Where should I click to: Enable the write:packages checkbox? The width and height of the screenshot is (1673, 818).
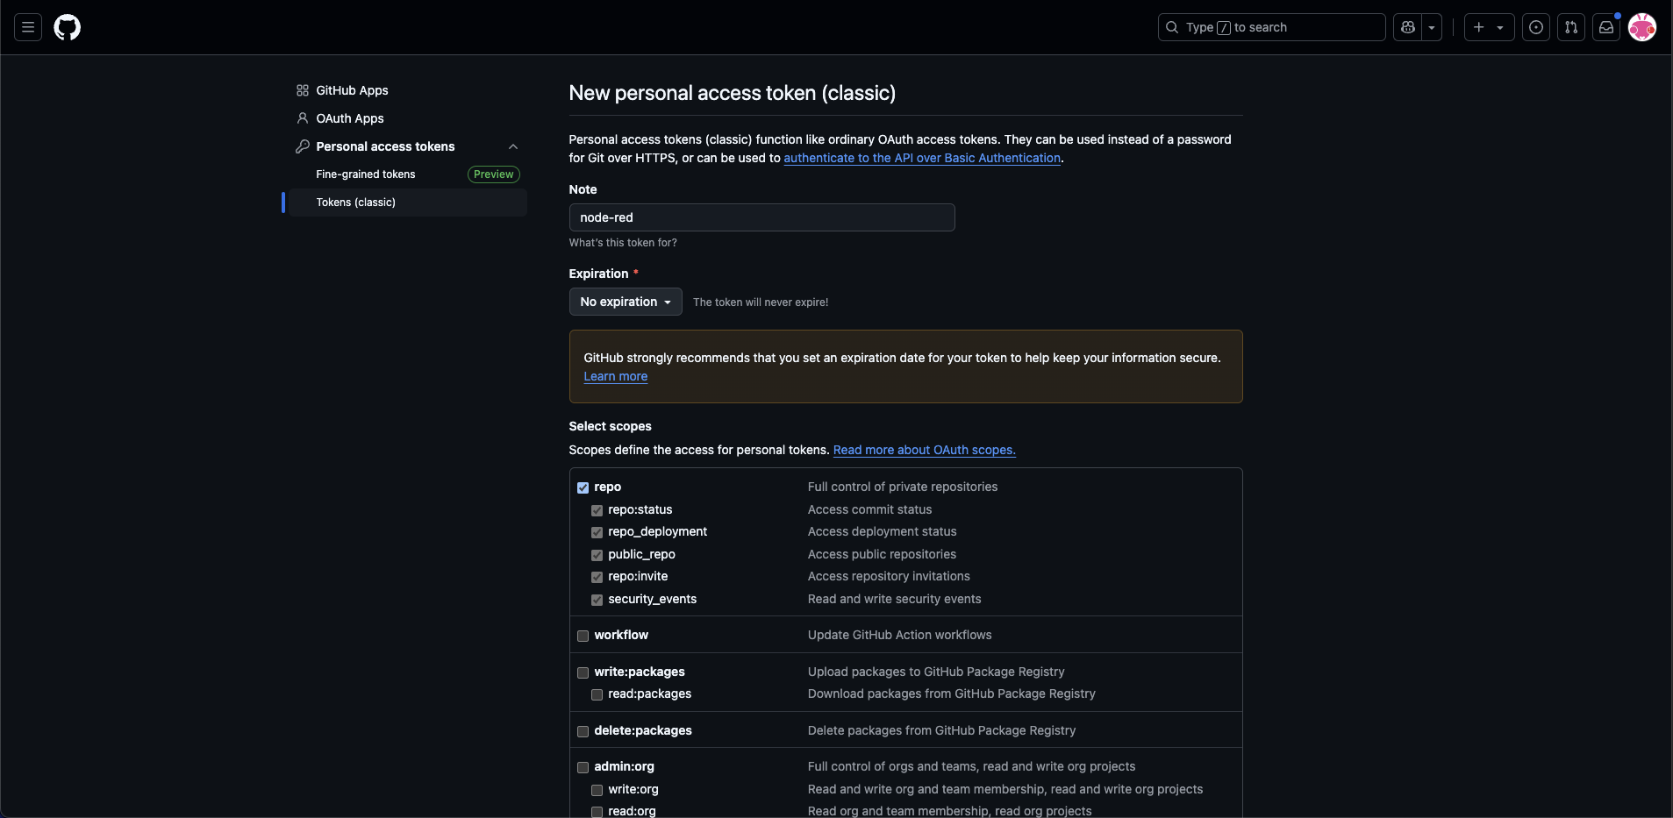tap(583, 672)
